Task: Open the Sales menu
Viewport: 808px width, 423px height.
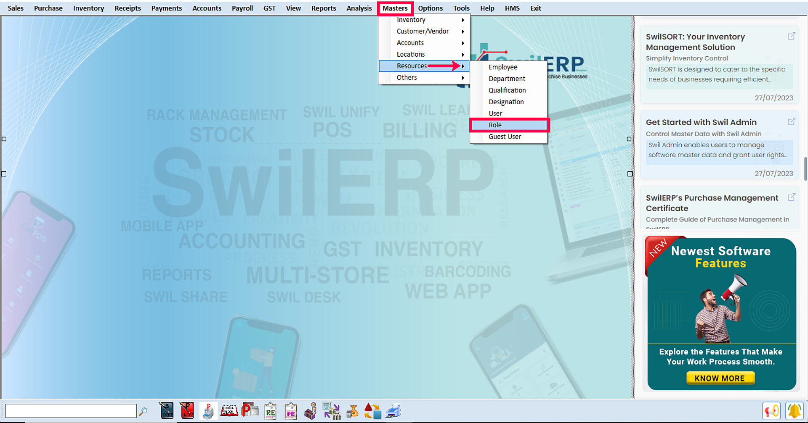Action: pos(16,8)
